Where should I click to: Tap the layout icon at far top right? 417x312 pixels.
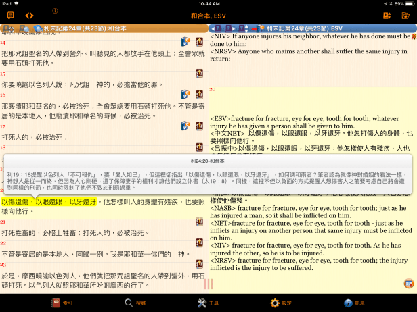406,15
